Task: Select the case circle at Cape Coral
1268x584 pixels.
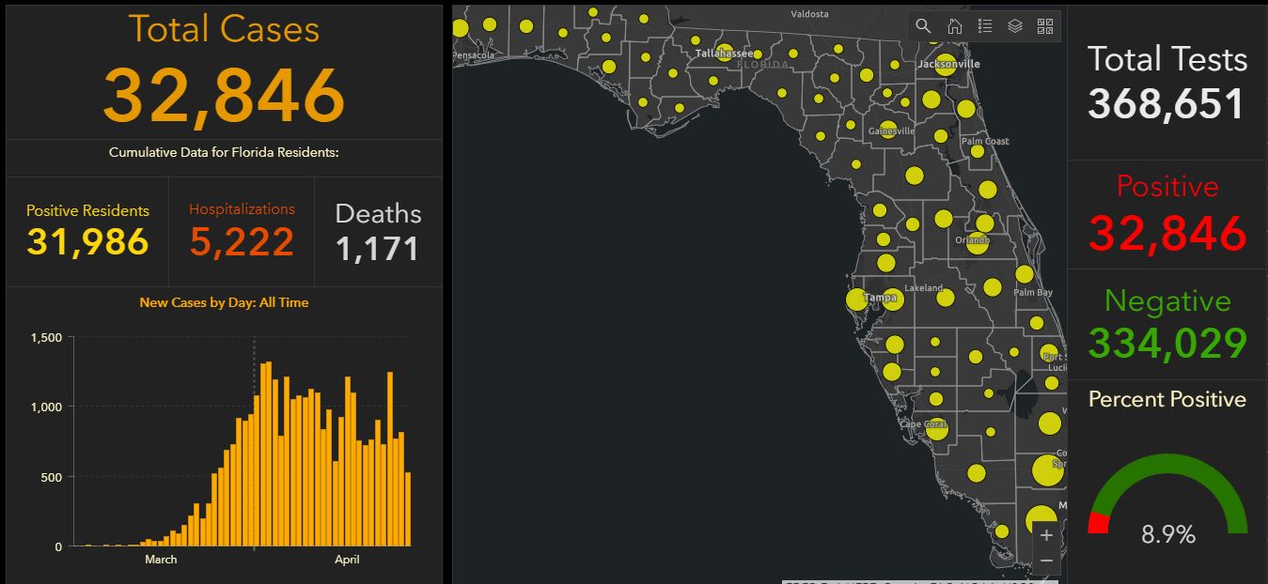Action: 936,428
